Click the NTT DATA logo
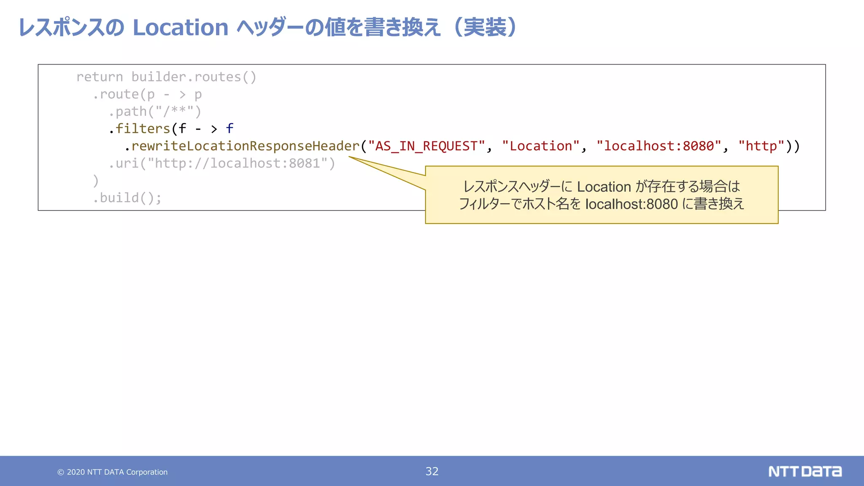Viewport: 864px width, 486px height. [805, 471]
